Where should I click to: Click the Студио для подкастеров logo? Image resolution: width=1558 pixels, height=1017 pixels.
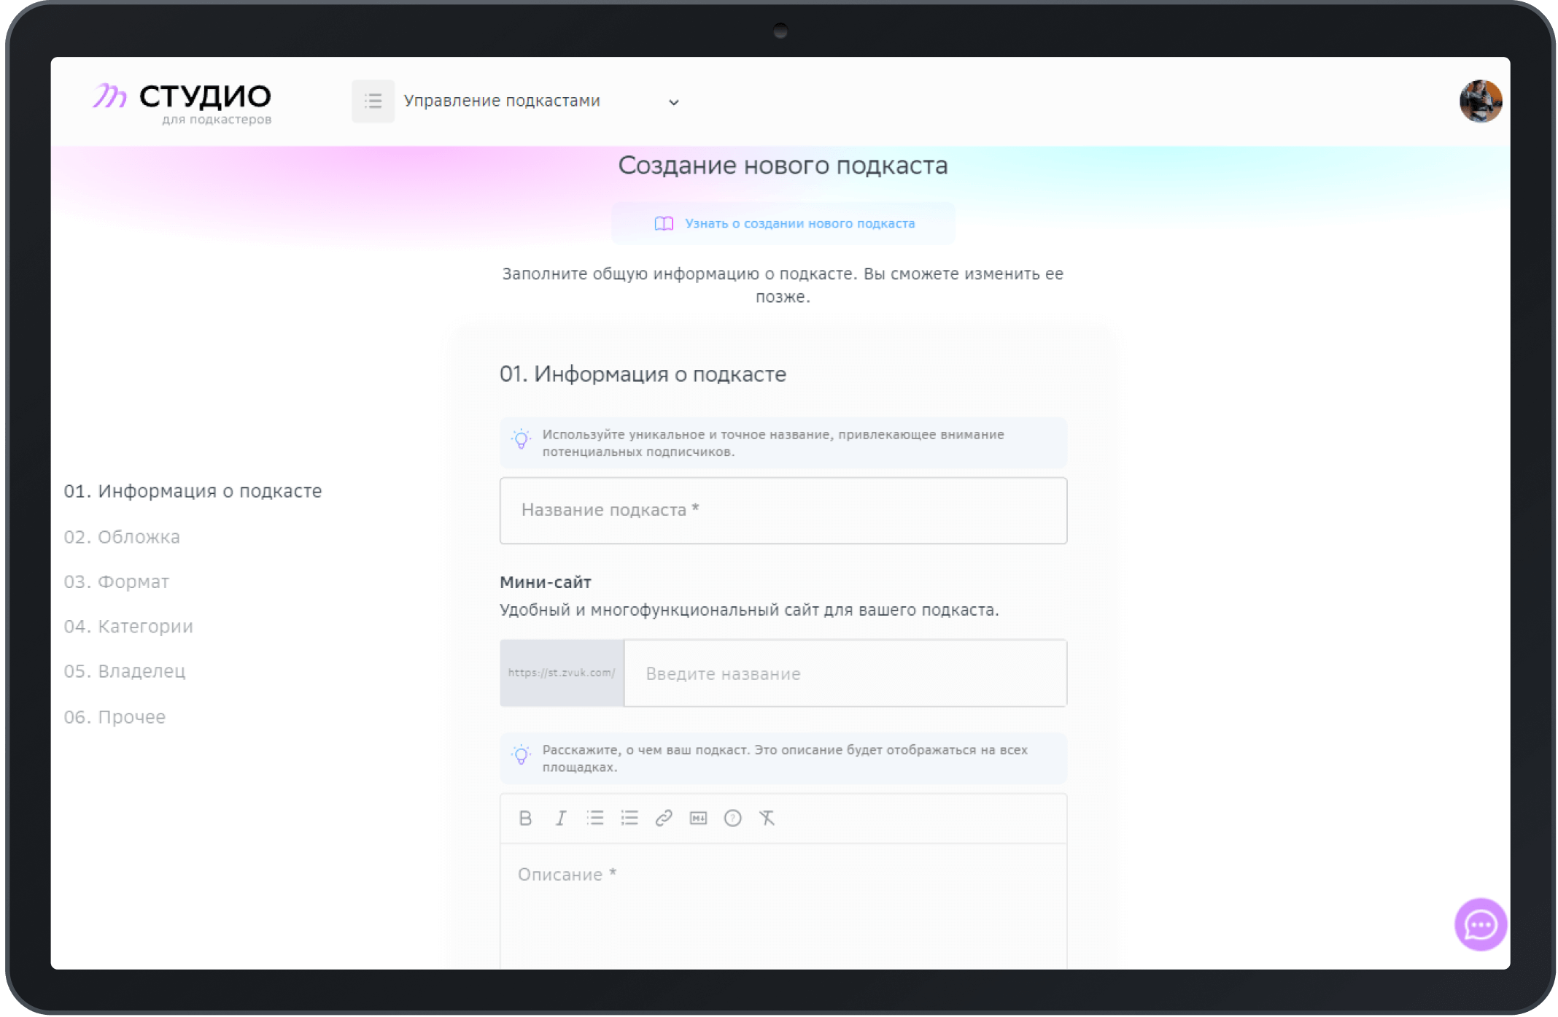pyautogui.click(x=182, y=103)
